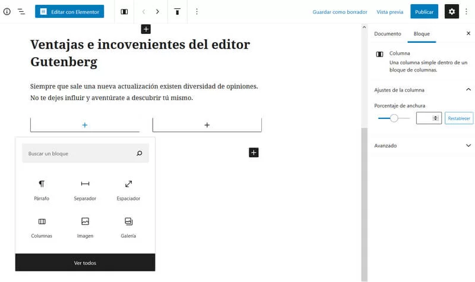Collapse Ajustes de la columna panel
The width and height of the screenshot is (475, 282).
pos(423,90)
